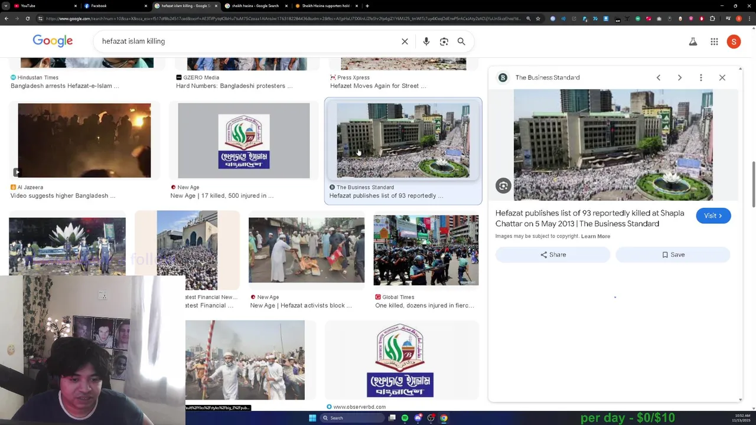The height and width of the screenshot is (425, 756).
Task: Focus the 'hefazat islam killing' search field
Action: coord(248,41)
